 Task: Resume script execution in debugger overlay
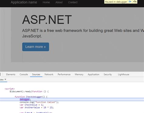130,2
